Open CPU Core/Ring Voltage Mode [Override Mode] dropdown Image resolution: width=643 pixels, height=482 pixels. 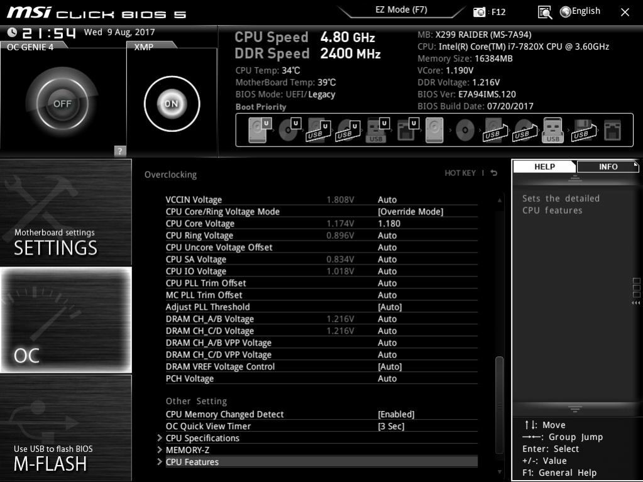pyautogui.click(x=410, y=212)
